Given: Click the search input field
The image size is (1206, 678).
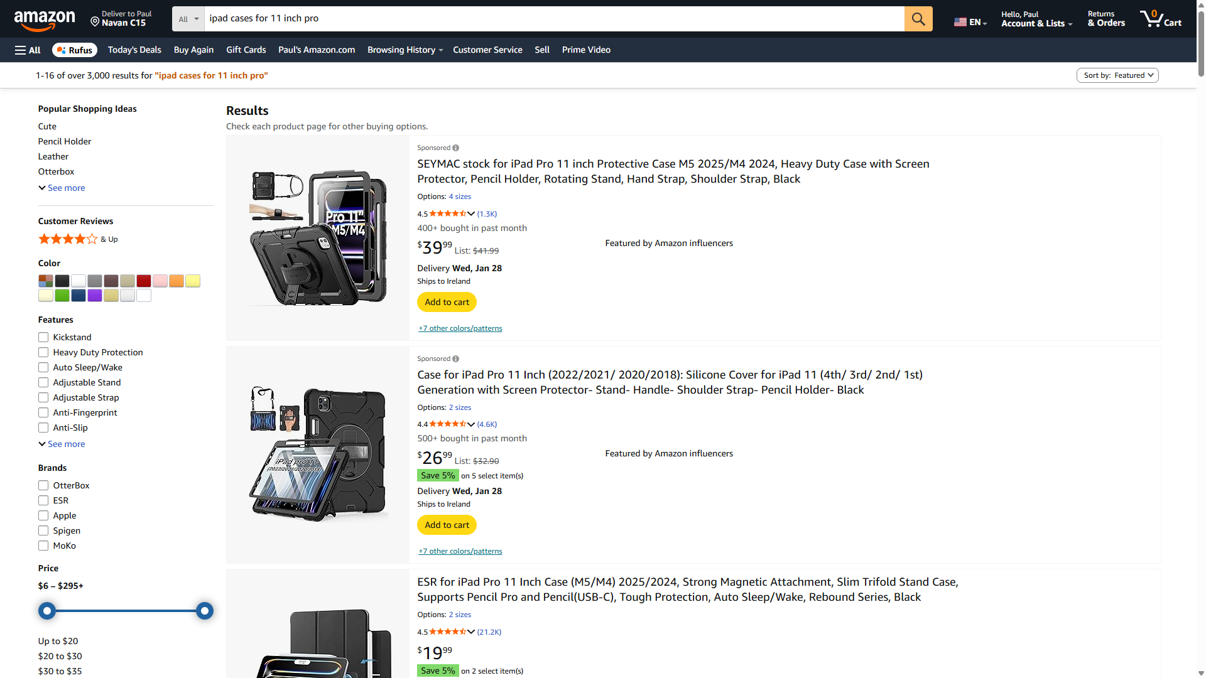Looking at the screenshot, I should [554, 19].
